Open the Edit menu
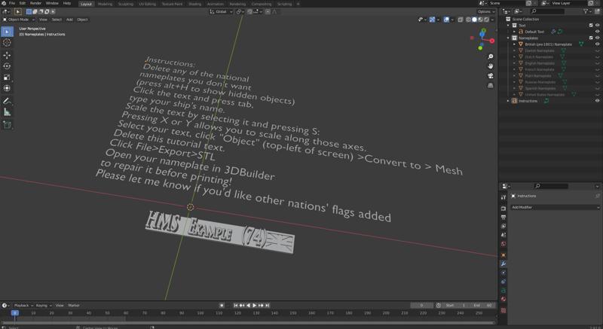The height and width of the screenshot is (329, 603). tap(23, 3)
